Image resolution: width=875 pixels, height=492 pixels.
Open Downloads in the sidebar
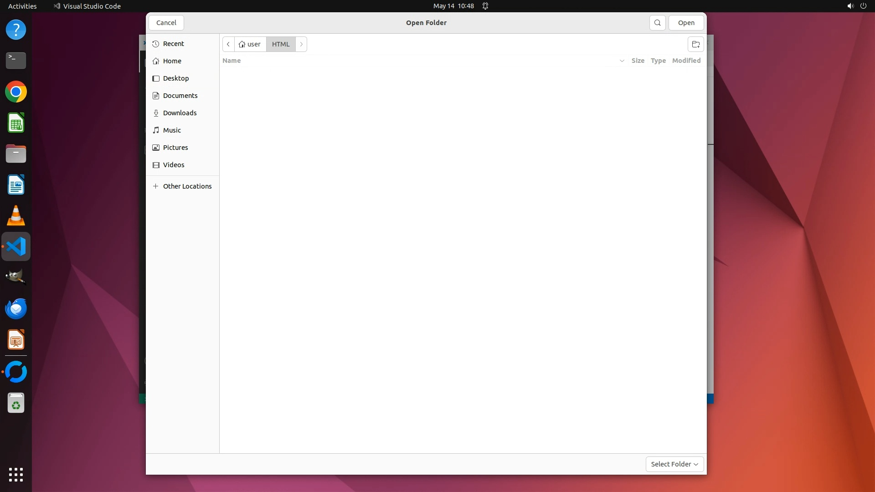point(180,113)
